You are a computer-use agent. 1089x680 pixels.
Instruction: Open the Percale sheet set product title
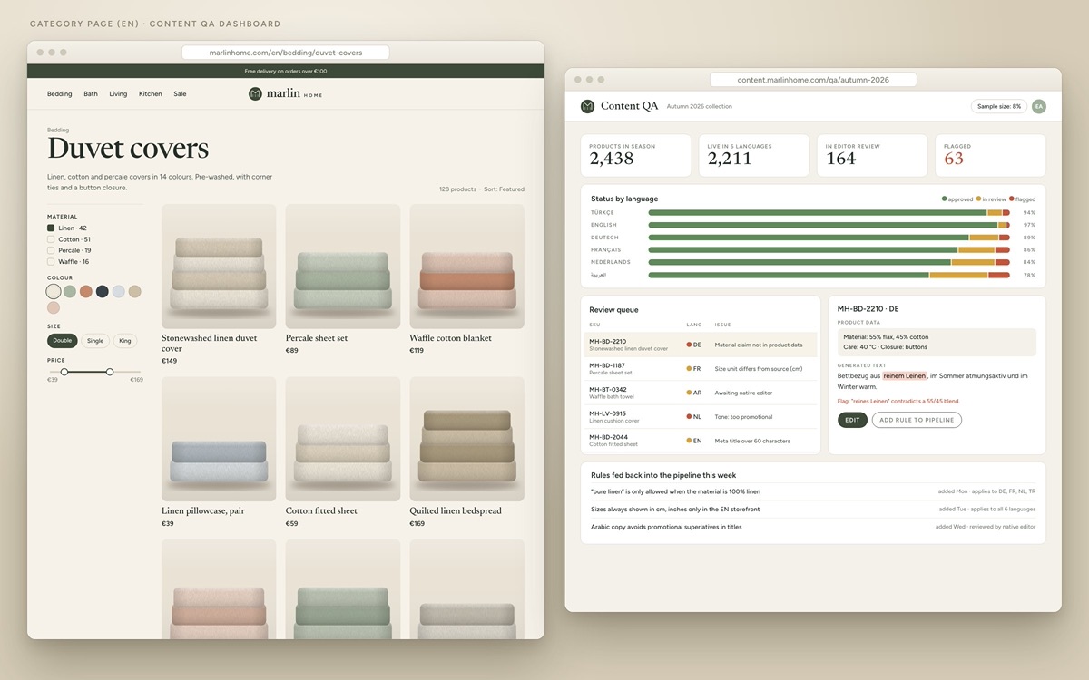click(317, 338)
